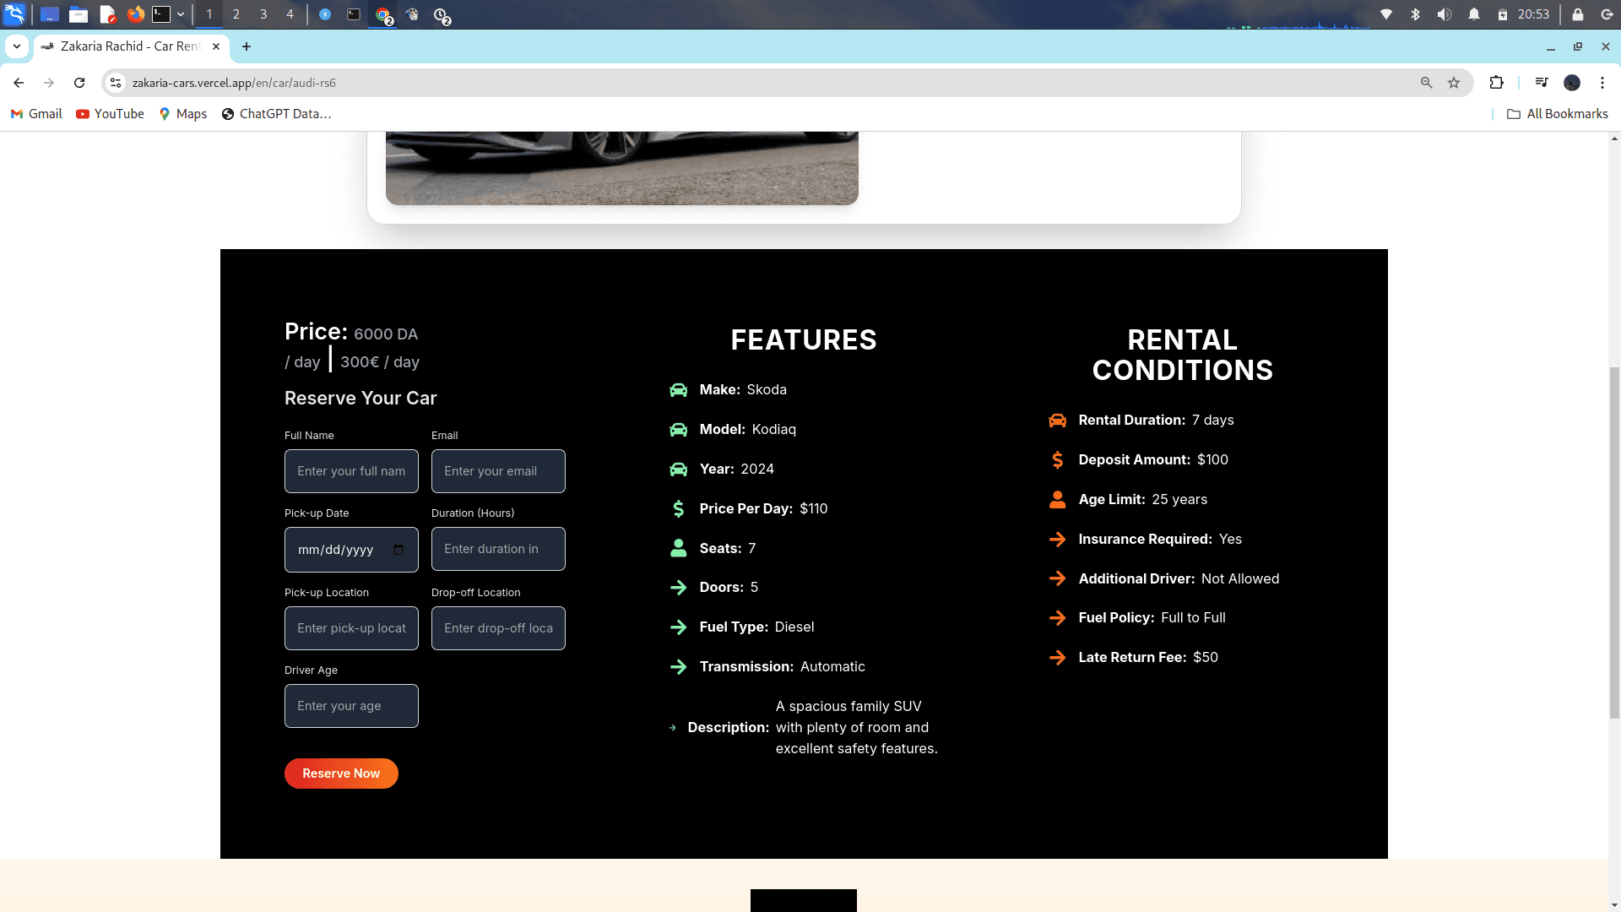Open the calendar picker in Pick-up Date

pyautogui.click(x=398, y=550)
